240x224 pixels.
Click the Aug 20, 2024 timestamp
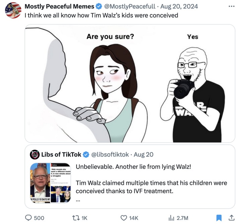pyautogui.click(x=179, y=6)
